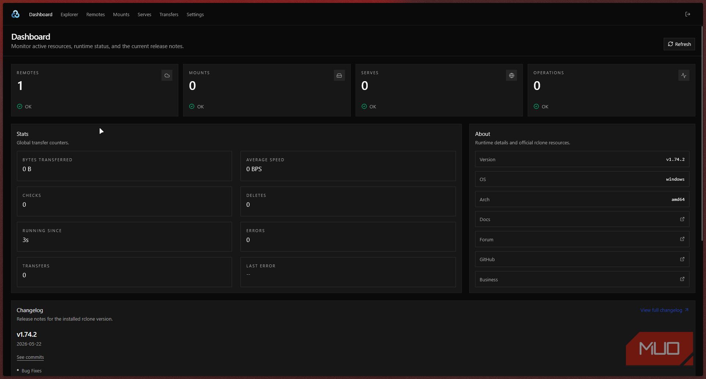Click the arrow icon beside View full changelog

[687, 310]
